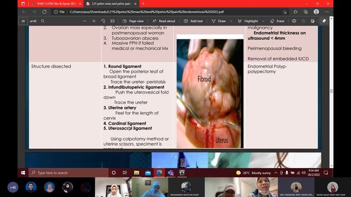Screen dimensions: 351x197
Task: Click the page number field
Action: click(x=23, y=21)
